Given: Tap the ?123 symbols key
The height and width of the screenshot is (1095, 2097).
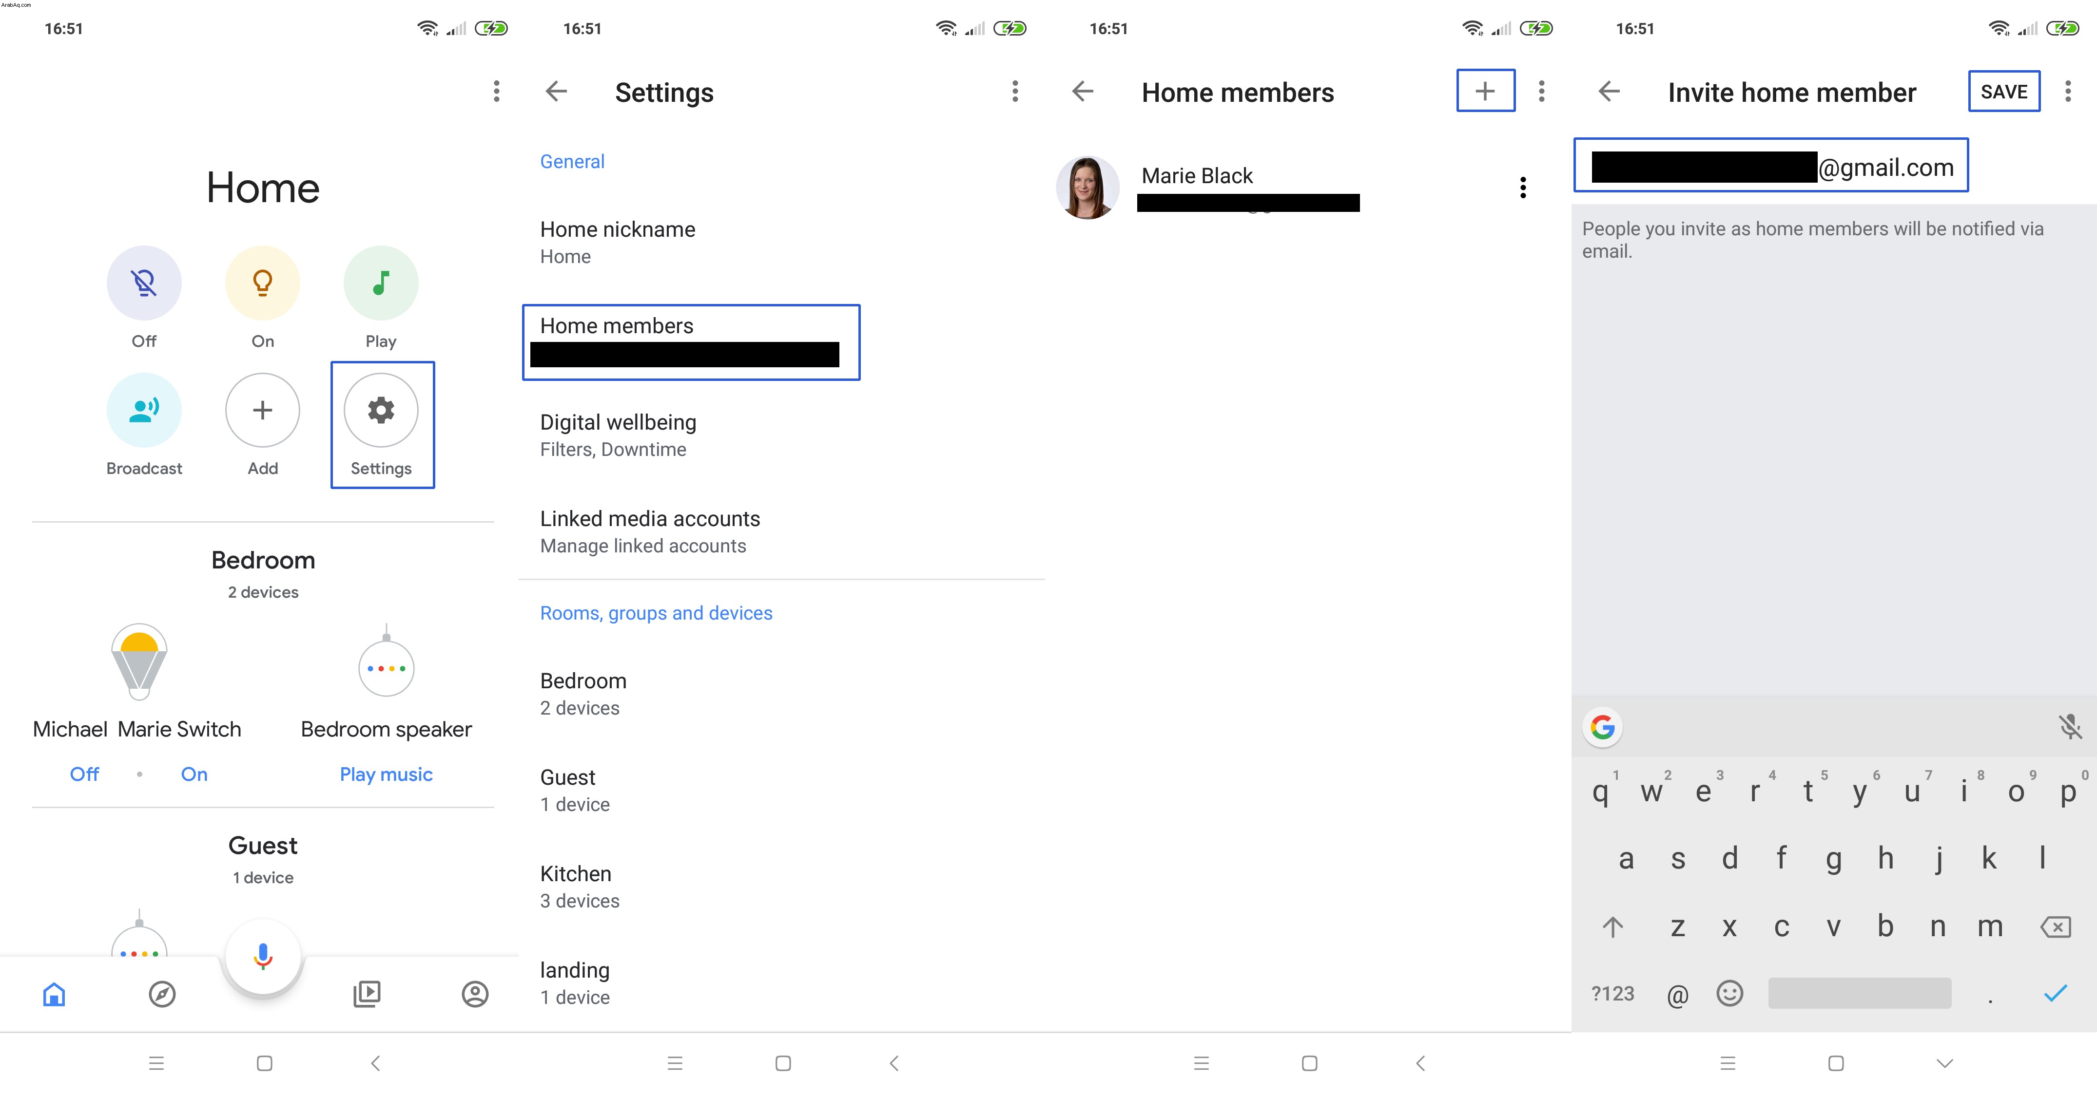Looking at the screenshot, I should coord(1612,993).
